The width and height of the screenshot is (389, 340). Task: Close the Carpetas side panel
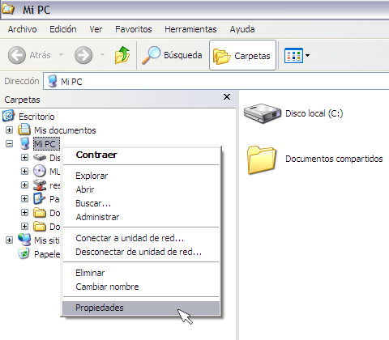click(x=227, y=97)
